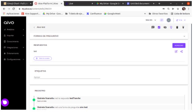Open the Wiki ES dropdown
Image resolution: width=193 pixels, height=112 pixels.
pos(151,20)
